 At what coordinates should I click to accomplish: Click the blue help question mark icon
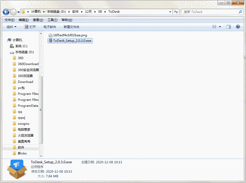[x=238, y=27]
